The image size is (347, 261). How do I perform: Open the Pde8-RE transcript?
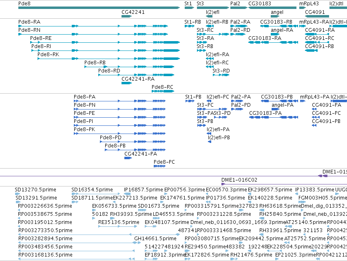click(x=105, y=42)
